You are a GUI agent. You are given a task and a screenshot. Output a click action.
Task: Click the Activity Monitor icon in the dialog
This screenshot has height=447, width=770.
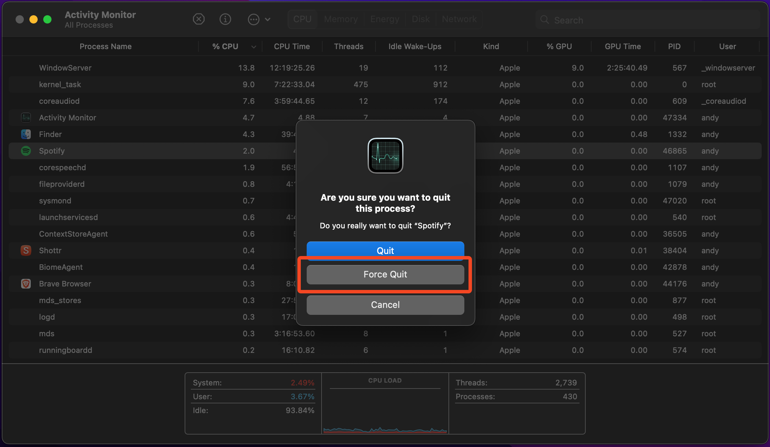point(385,156)
